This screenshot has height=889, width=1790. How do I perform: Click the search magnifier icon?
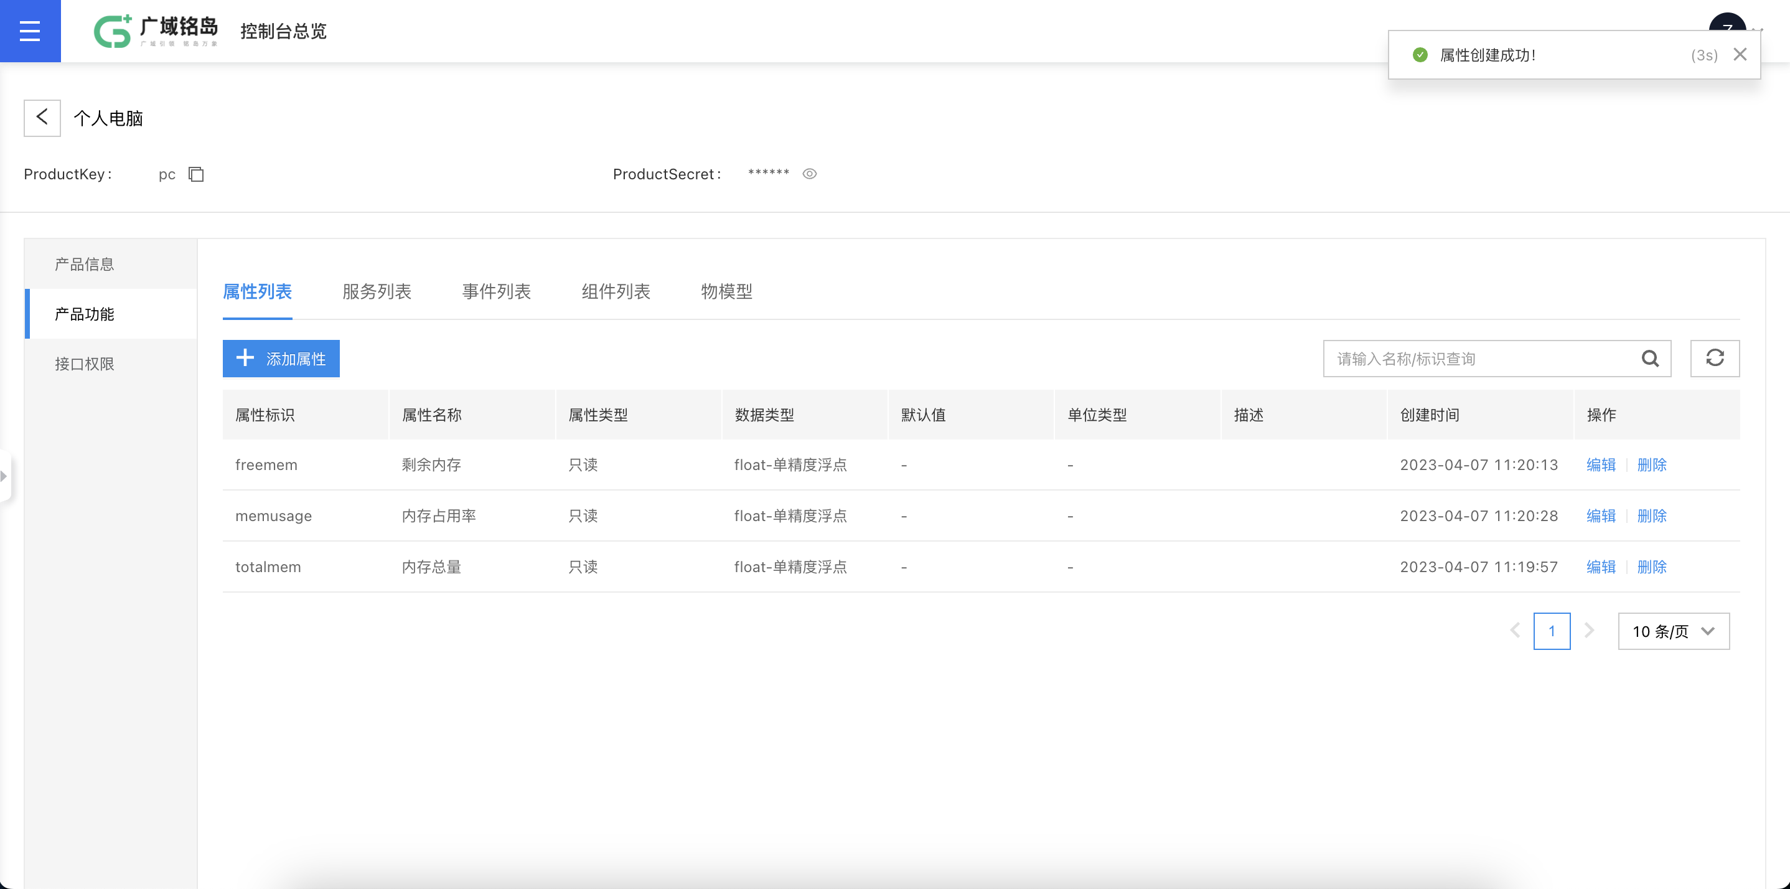point(1651,358)
